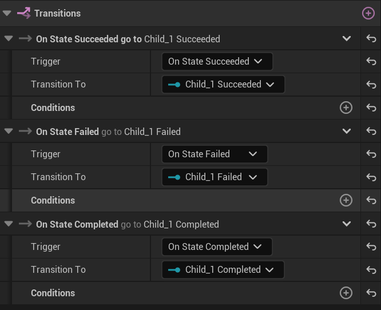Viewport: 381px width, 310px height.
Task: Add a condition to the On State Completed transition
Action: 346,293
